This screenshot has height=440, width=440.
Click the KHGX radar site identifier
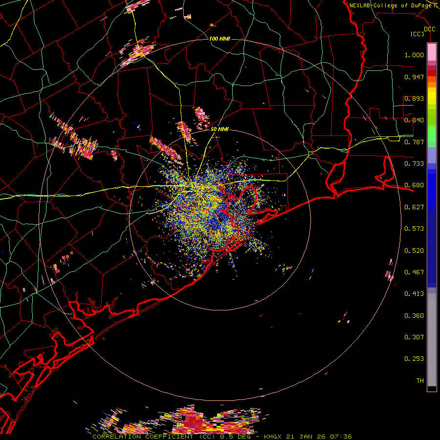(273, 437)
